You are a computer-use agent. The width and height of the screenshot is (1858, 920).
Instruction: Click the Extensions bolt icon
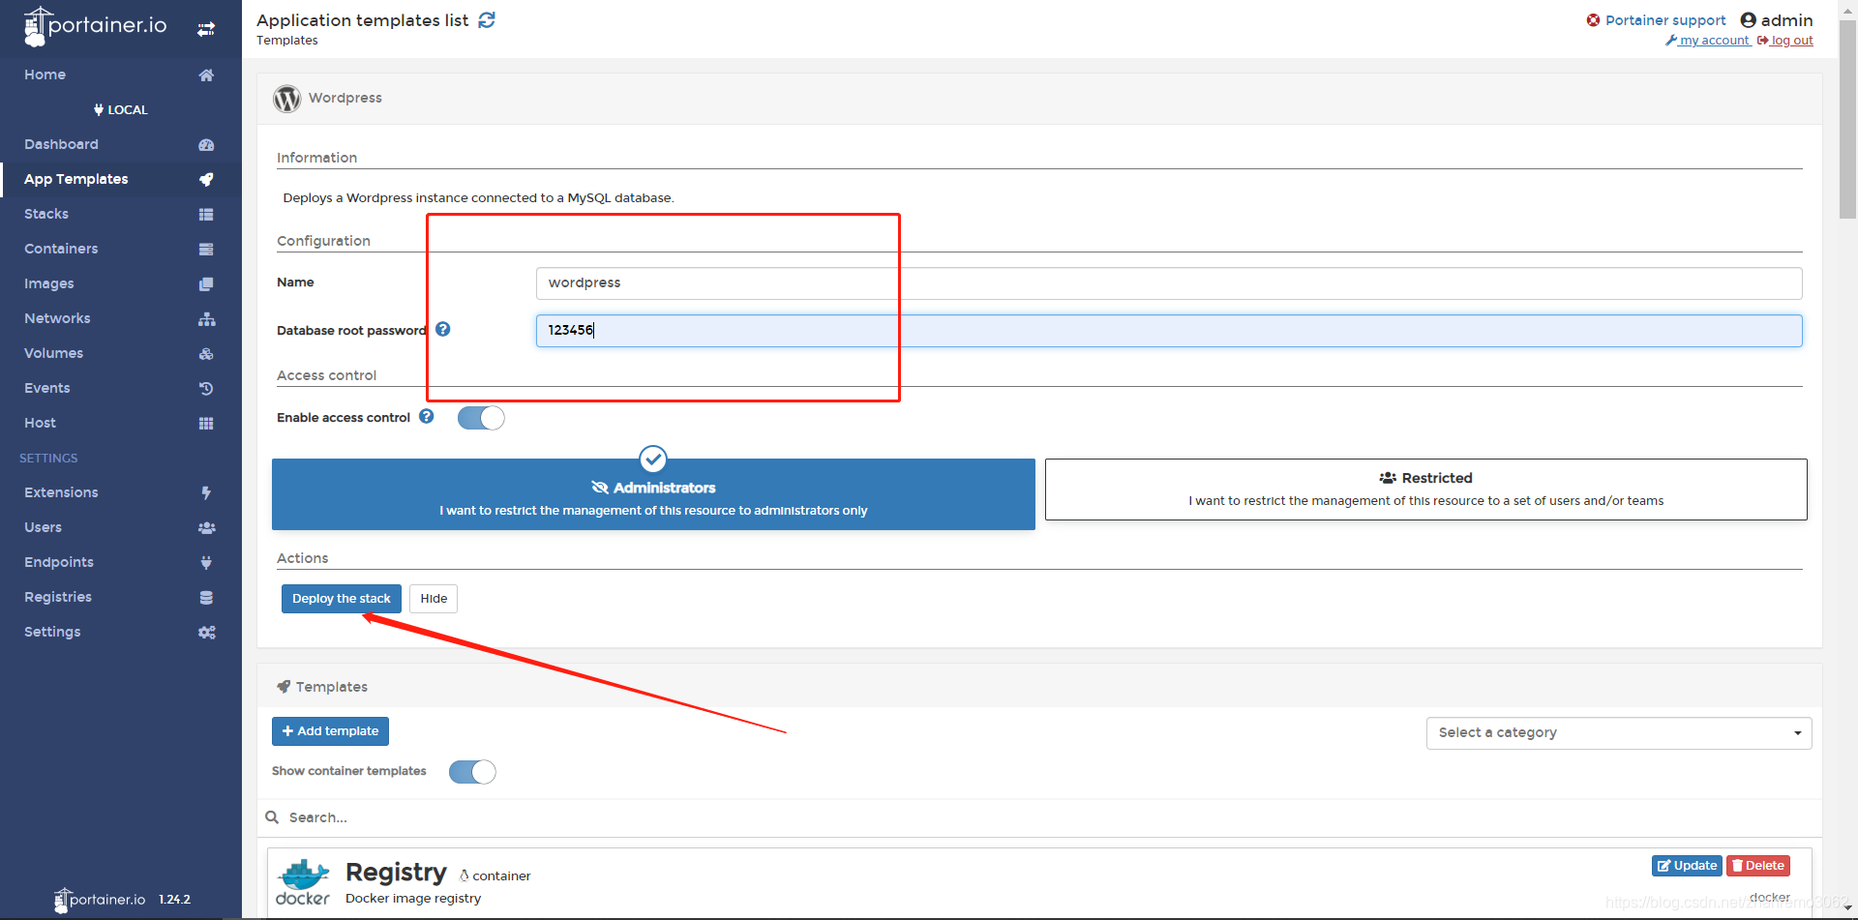click(206, 493)
